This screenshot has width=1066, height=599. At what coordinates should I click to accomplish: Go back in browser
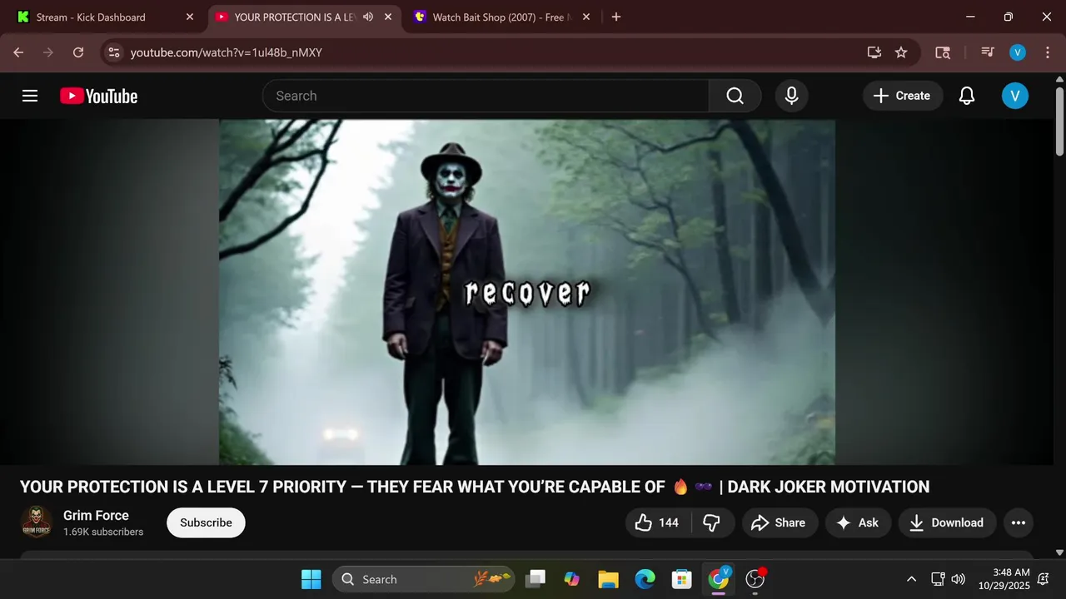tap(18, 52)
